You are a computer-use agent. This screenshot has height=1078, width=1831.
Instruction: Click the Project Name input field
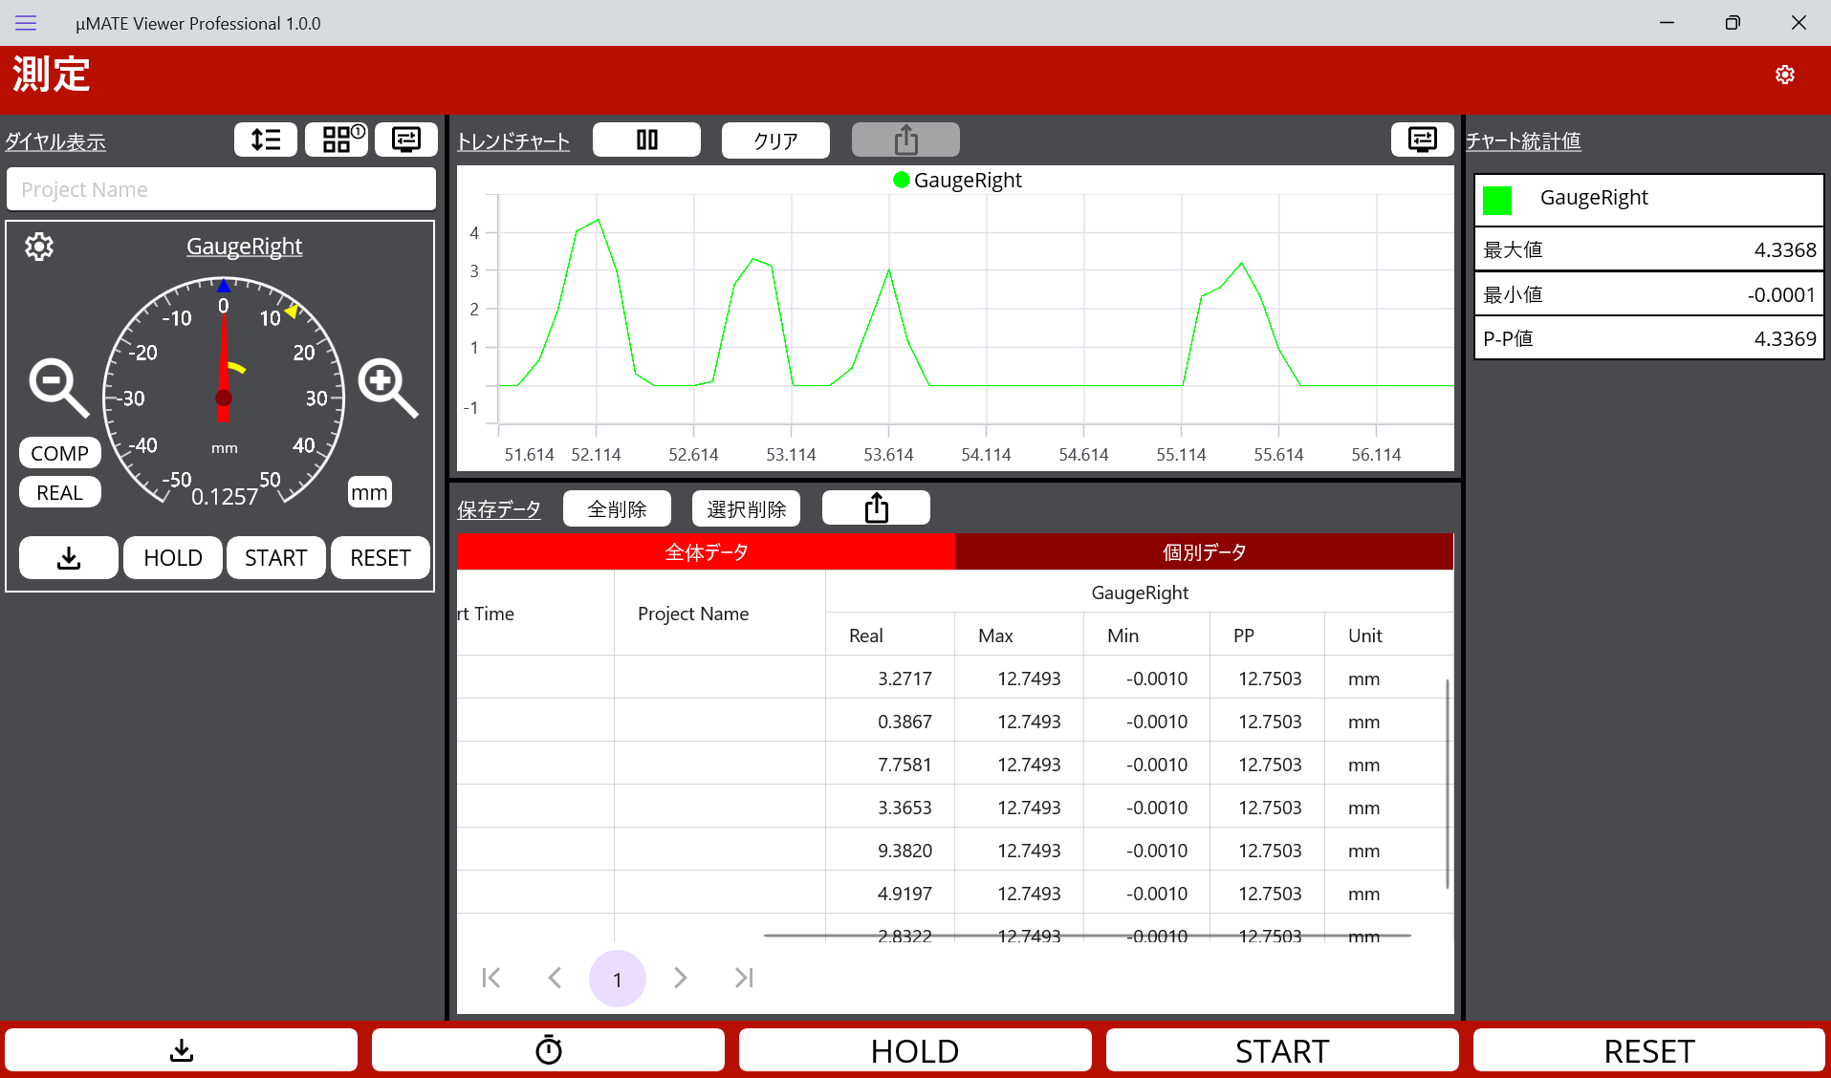coord(221,189)
